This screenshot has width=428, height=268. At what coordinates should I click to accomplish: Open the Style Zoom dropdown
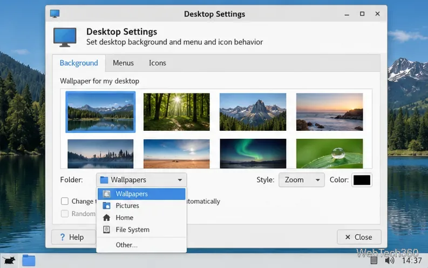coord(302,180)
